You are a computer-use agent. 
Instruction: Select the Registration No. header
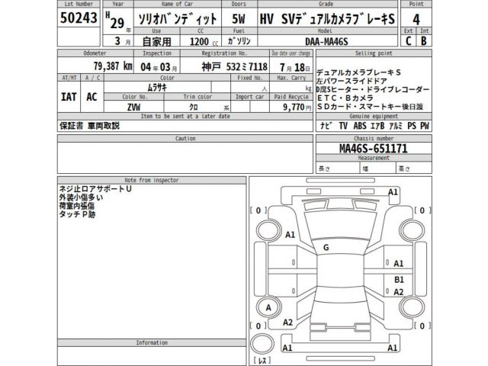tap(224, 53)
